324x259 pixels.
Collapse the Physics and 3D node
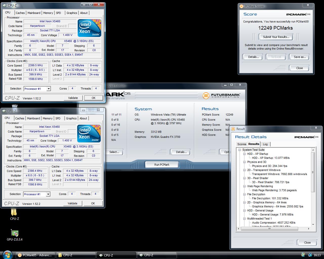pos(245,162)
